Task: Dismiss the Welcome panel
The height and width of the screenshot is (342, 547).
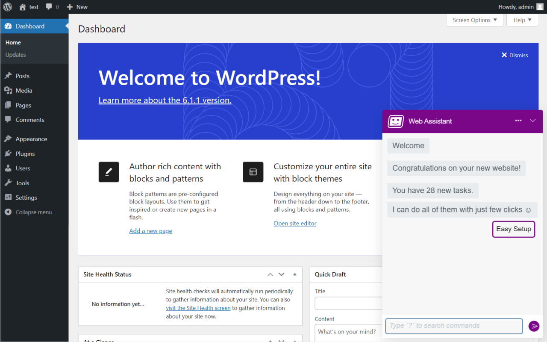Action: coord(515,55)
